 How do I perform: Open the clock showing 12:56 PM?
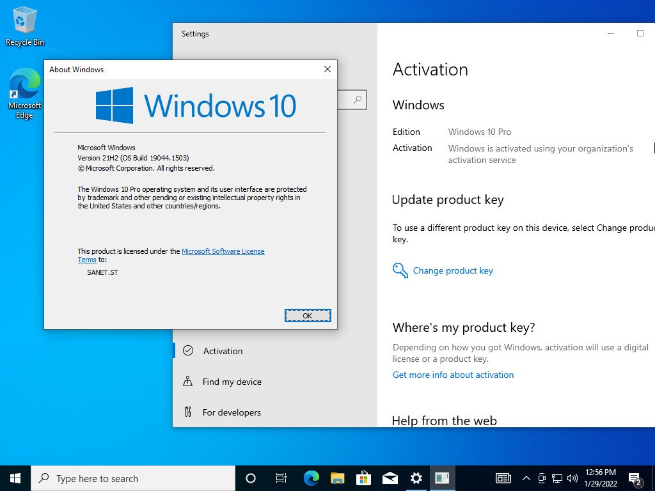click(x=601, y=478)
